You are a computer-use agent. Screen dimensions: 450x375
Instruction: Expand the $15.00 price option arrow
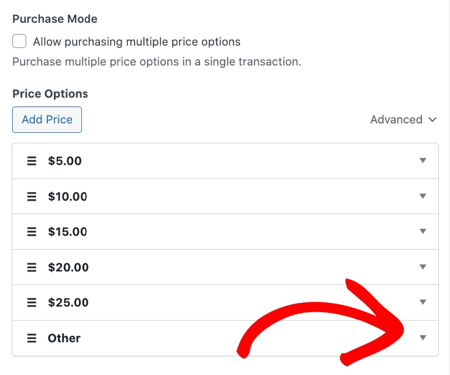point(423,232)
